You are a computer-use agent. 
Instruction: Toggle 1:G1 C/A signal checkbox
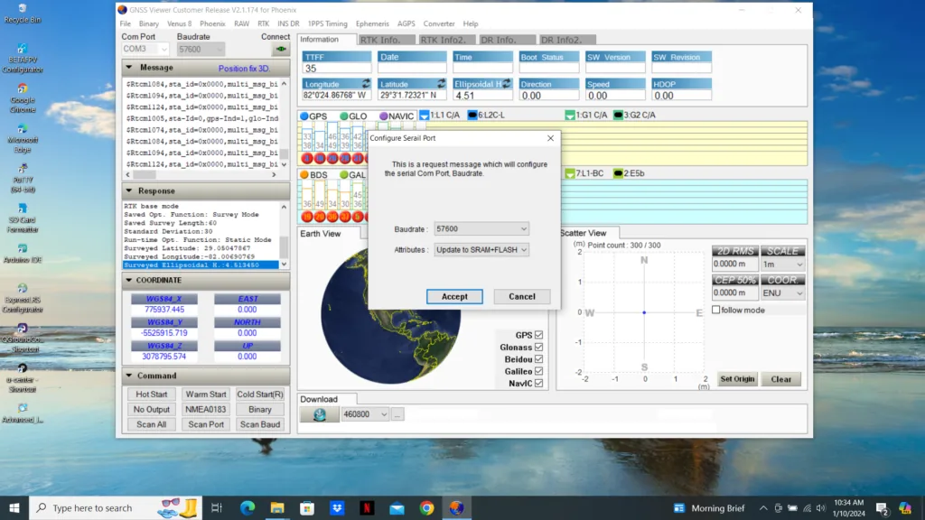point(570,115)
